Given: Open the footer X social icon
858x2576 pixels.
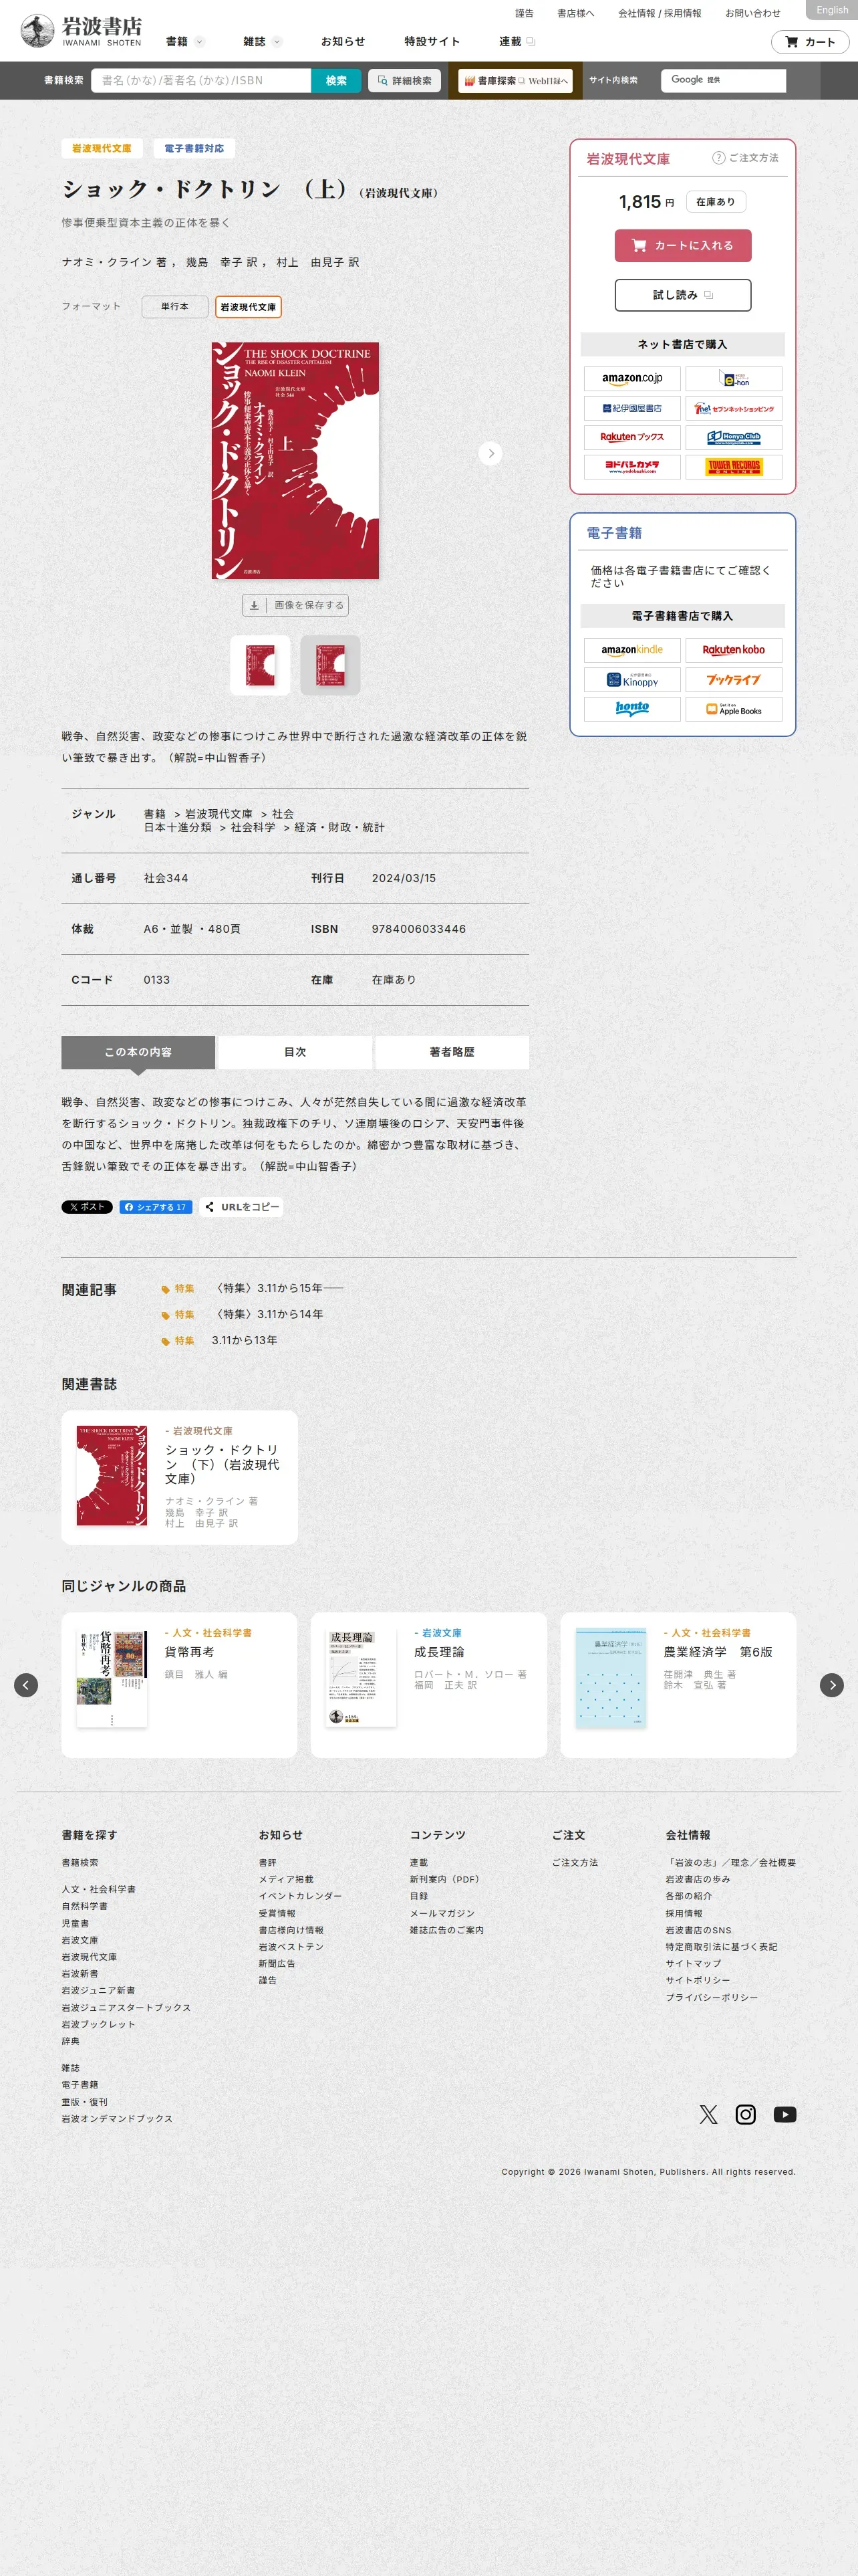Looking at the screenshot, I should coord(708,2114).
